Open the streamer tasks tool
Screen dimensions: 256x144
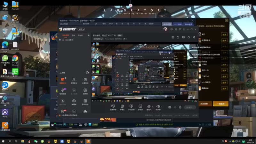[85, 81]
